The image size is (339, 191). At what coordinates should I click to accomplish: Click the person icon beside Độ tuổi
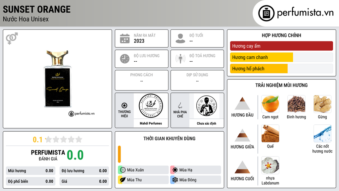tap(180, 38)
